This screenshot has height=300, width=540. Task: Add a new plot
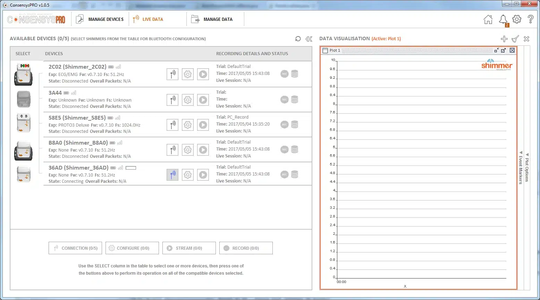tap(504, 39)
